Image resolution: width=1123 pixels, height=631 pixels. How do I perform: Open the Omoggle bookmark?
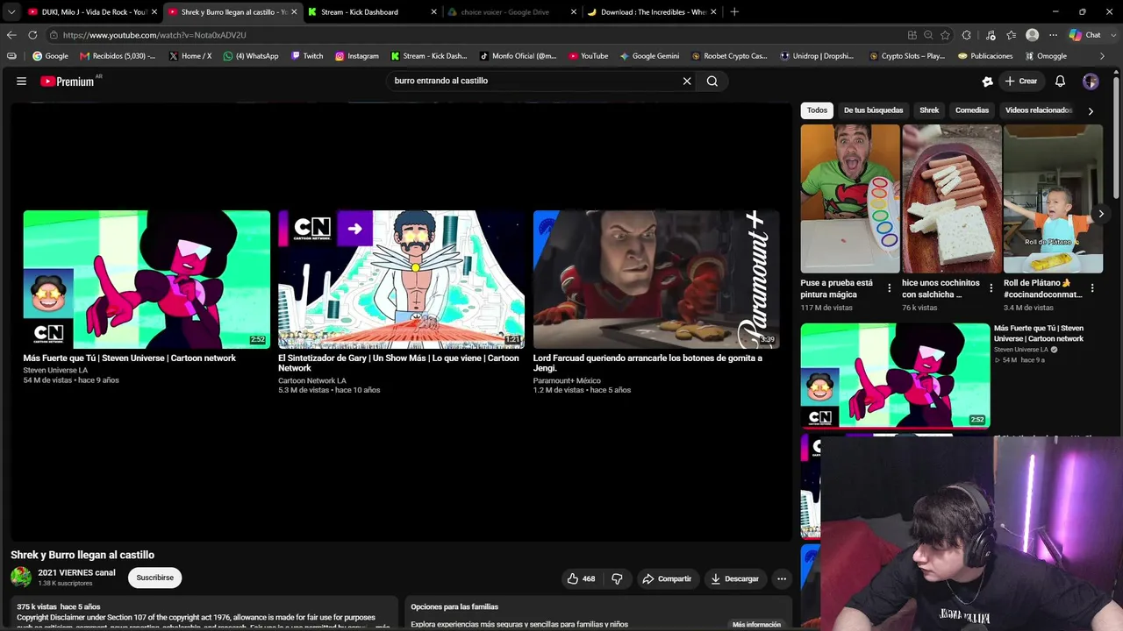(x=1046, y=56)
